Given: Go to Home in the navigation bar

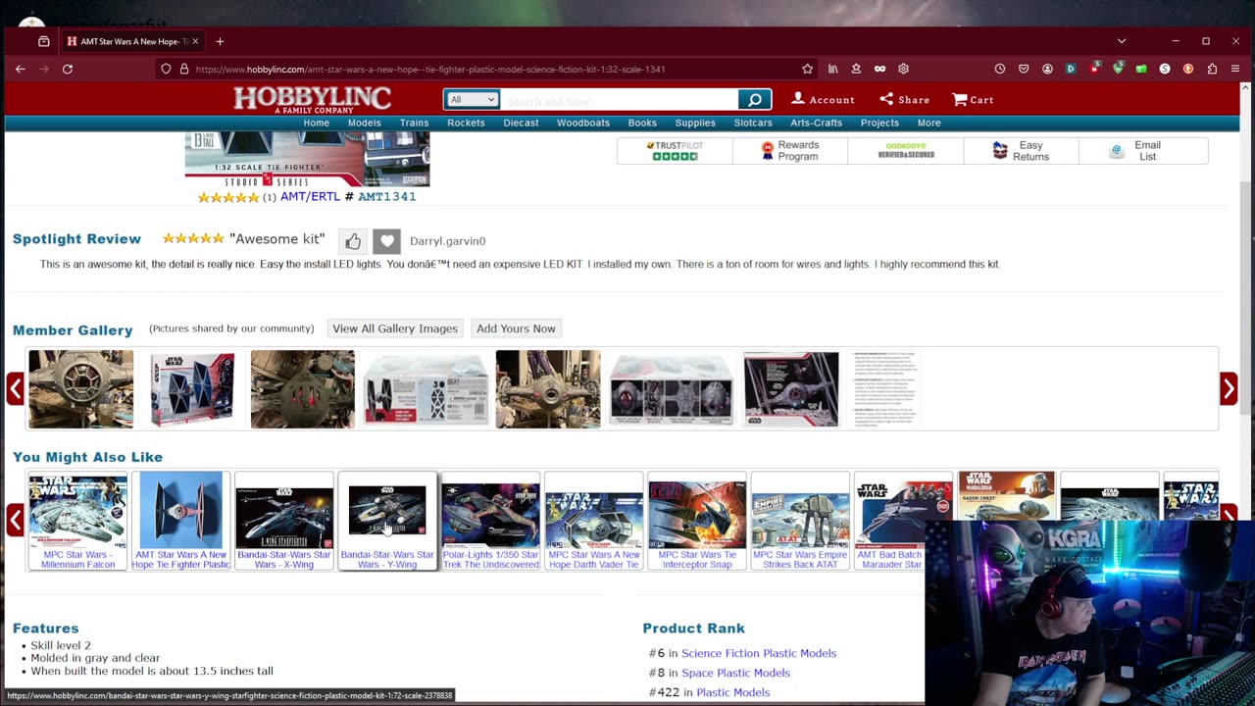Looking at the screenshot, I should 317,123.
